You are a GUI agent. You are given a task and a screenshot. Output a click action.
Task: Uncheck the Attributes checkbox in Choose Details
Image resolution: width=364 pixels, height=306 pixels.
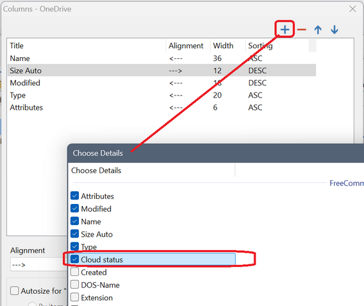[74, 196]
